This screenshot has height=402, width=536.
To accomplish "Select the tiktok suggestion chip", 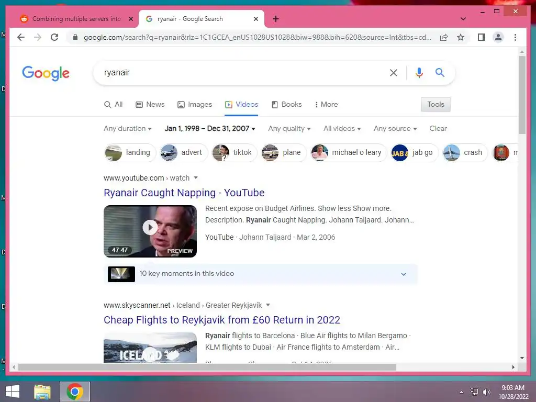I will coord(234,152).
